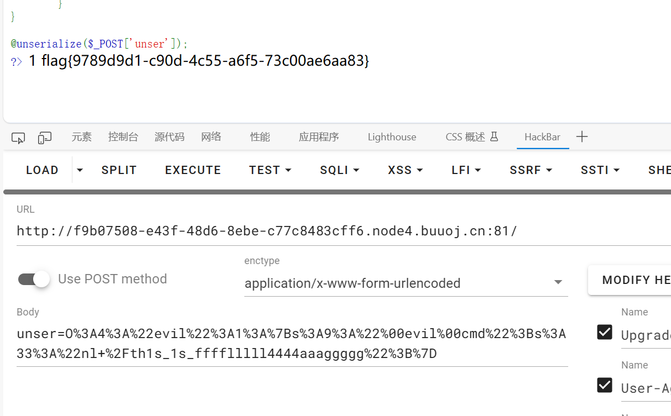Viewport: 671px width, 416px height.
Task: Select the inspect element picker icon
Action: click(x=18, y=138)
